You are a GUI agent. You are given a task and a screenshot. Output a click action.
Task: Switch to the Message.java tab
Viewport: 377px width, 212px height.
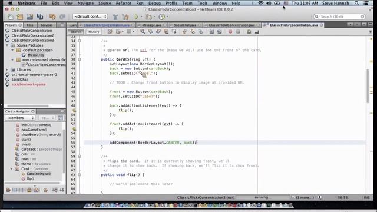click(x=152, y=25)
